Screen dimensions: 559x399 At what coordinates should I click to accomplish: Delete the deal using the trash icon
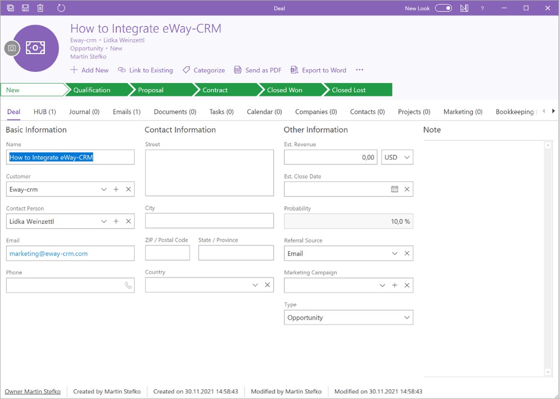tap(40, 8)
